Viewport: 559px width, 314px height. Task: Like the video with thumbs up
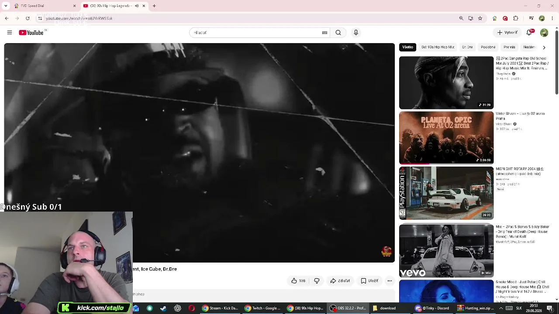click(x=298, y=281)
